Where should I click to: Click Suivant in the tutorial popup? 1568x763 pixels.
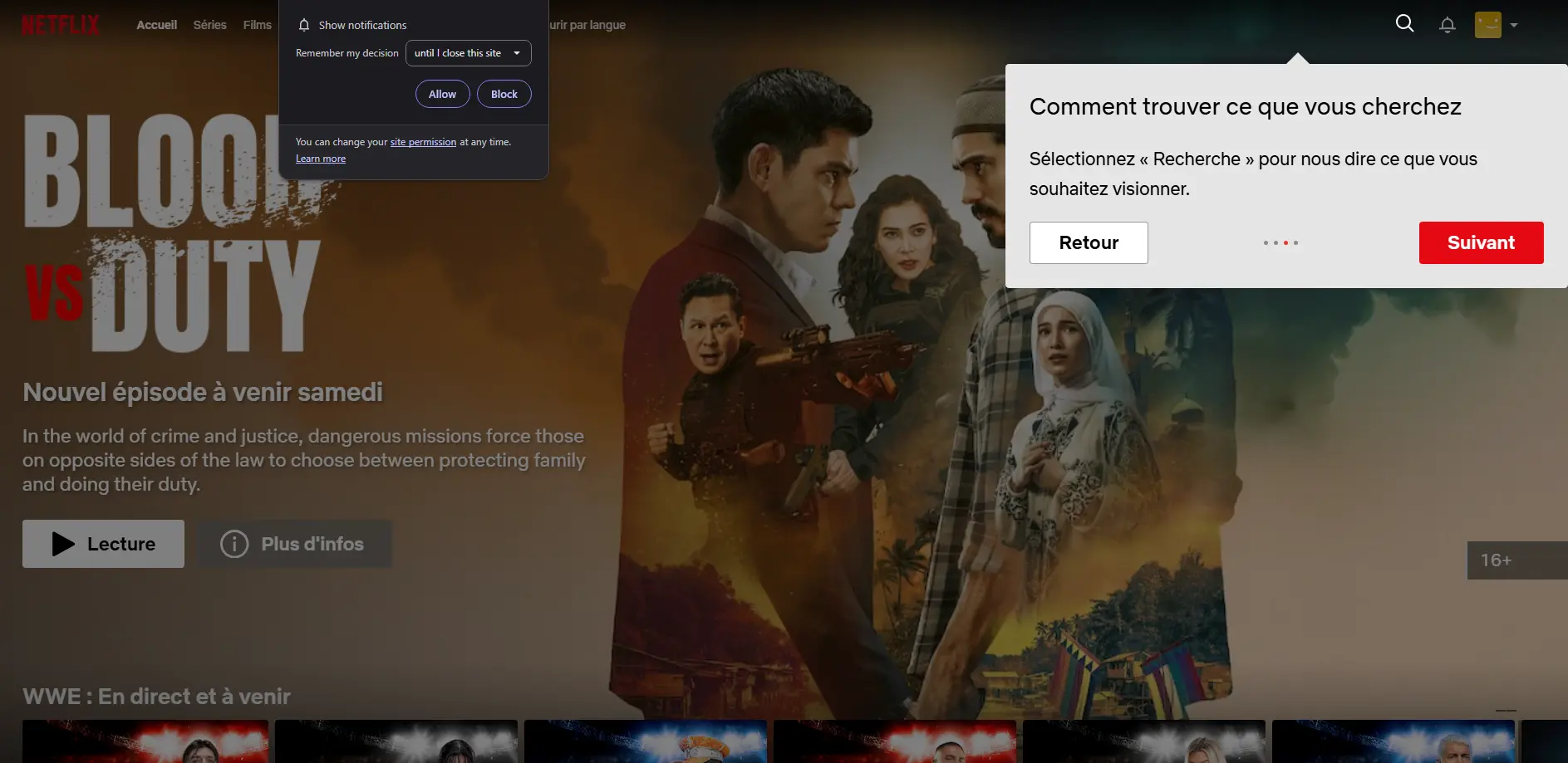1481,242
